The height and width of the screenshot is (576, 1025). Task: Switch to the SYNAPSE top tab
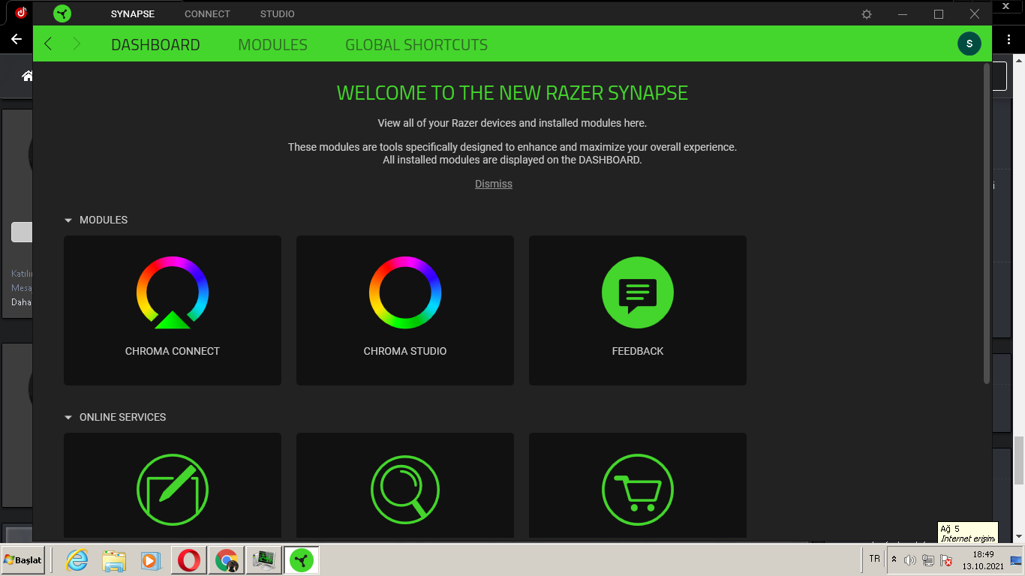pyautogui.click(x=133, y=14)
